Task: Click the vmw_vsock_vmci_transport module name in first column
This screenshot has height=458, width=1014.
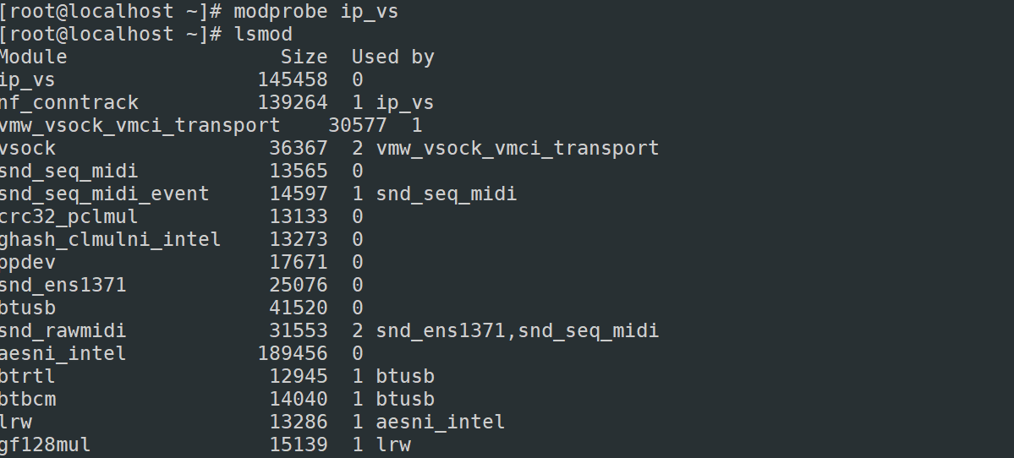Action: 140,125
